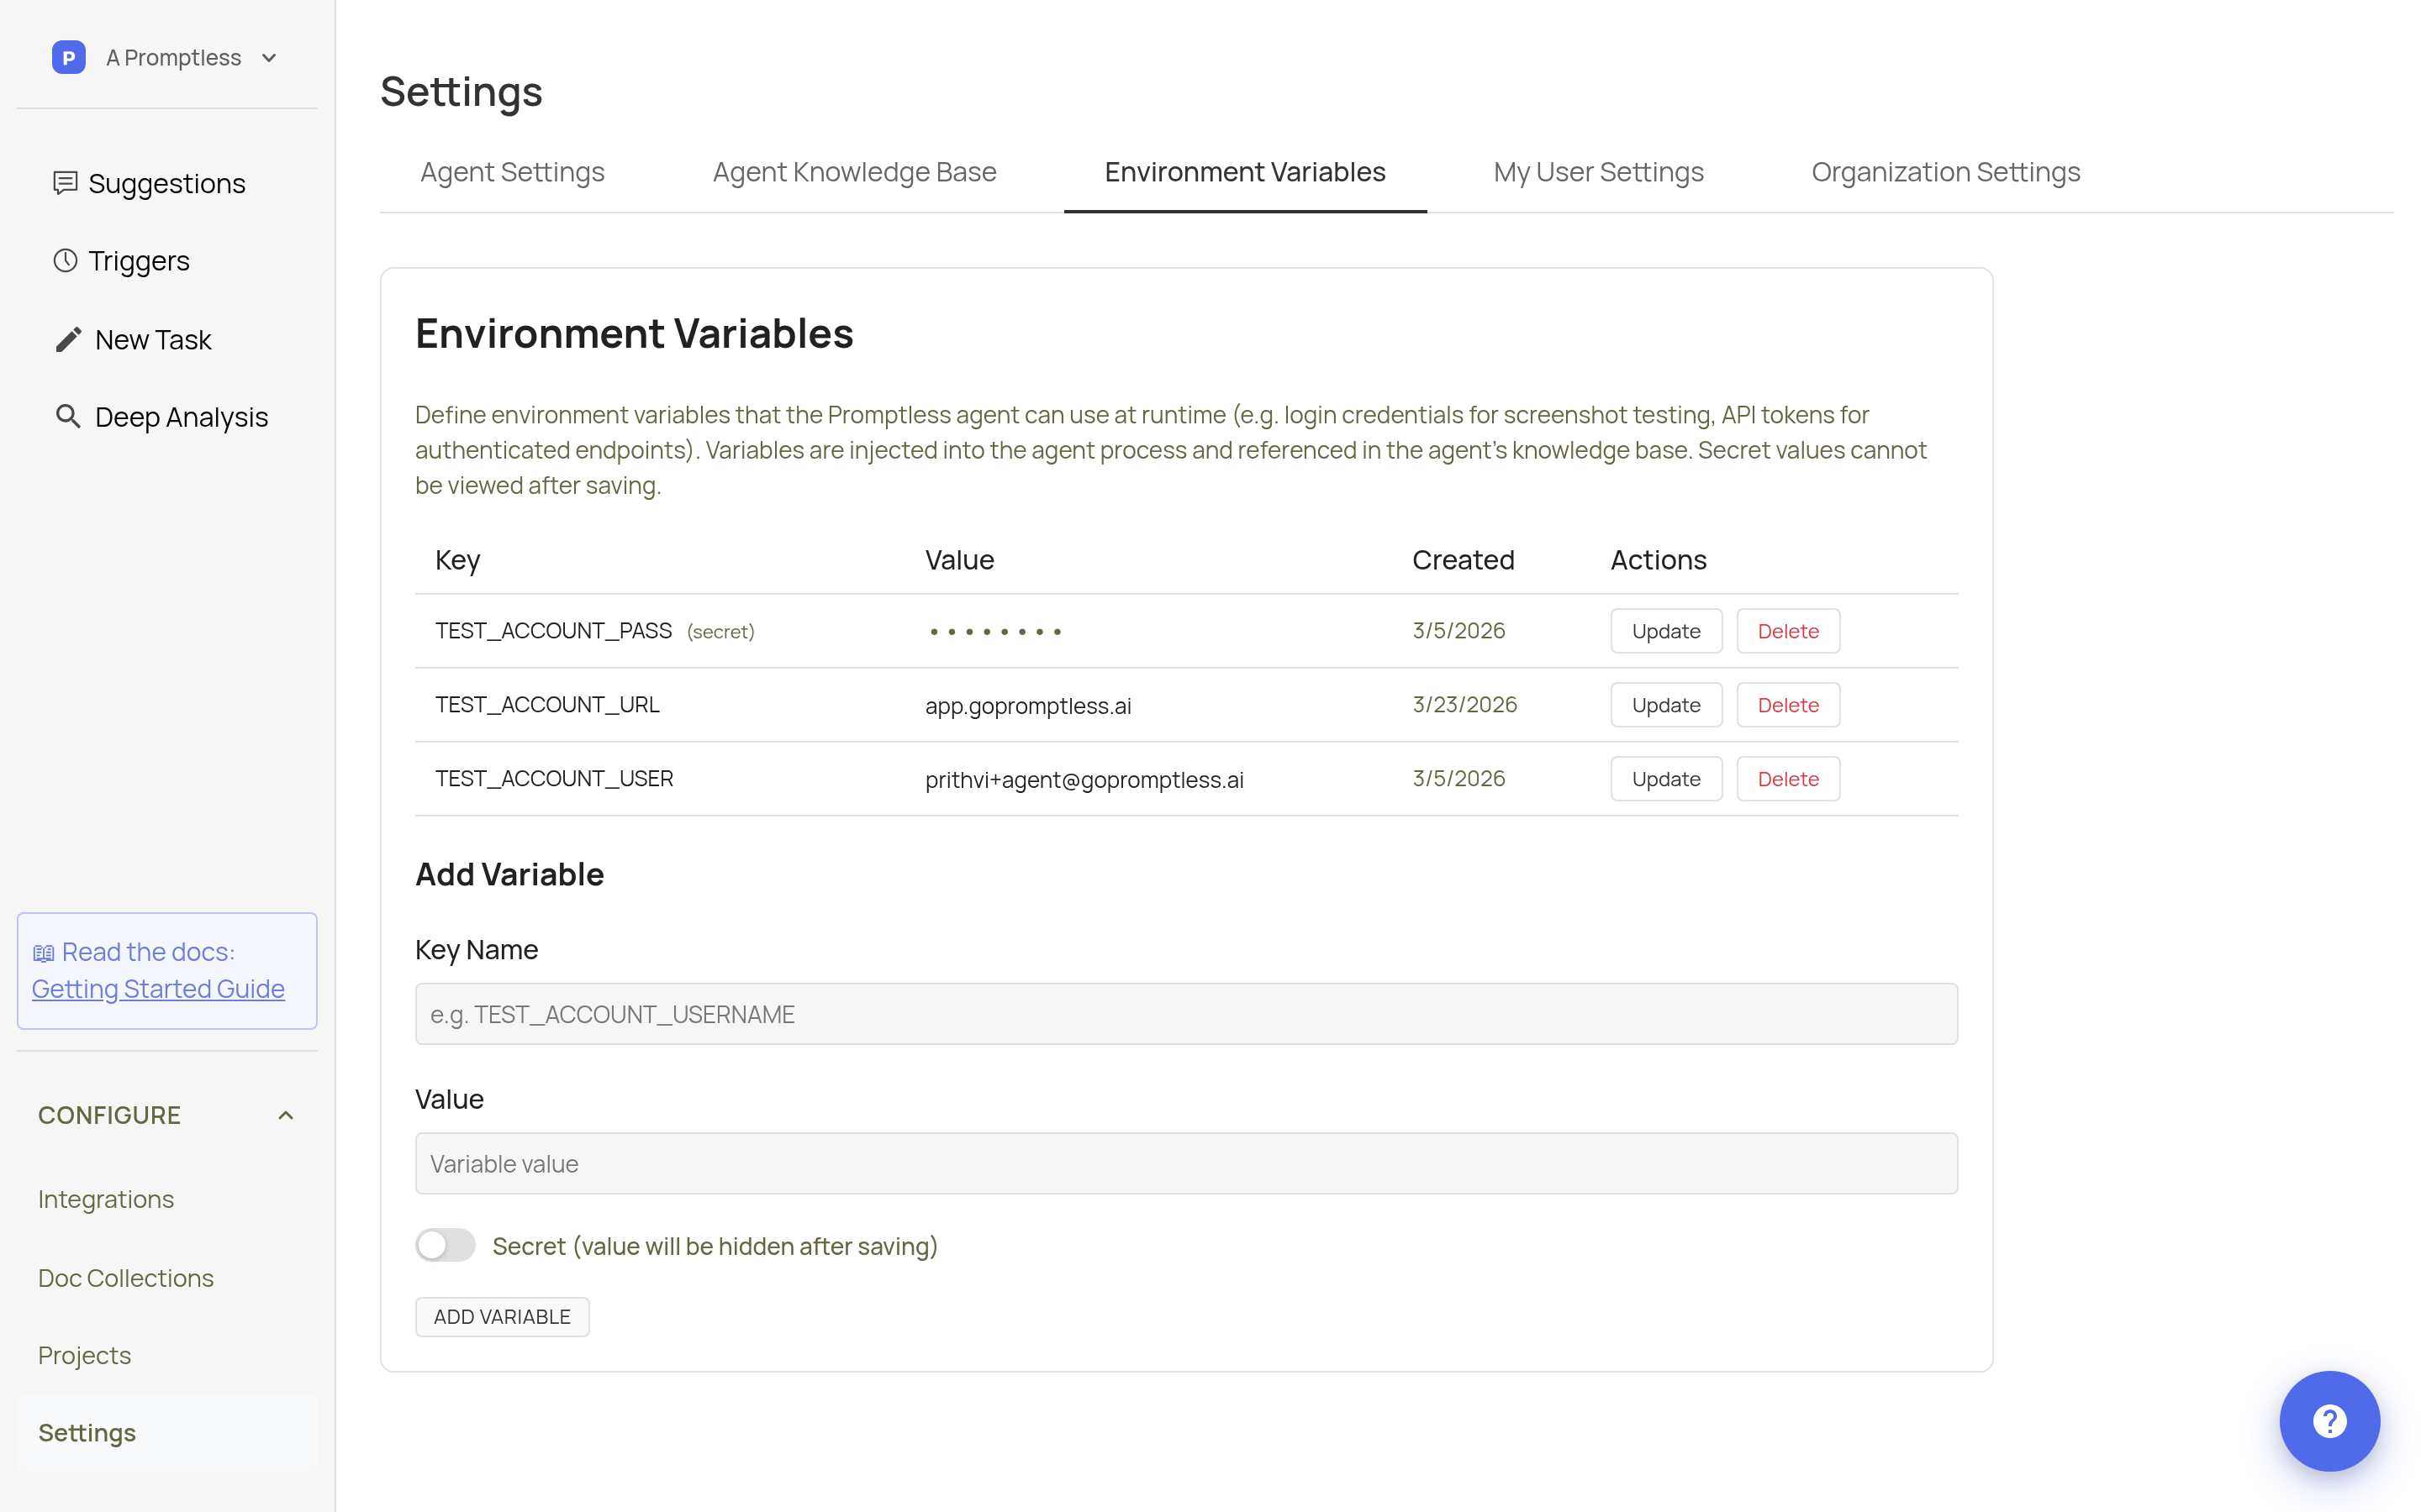The image size is (2421, 1512).
Task: Open help via the question mark button
Action: (2329, 1421)
